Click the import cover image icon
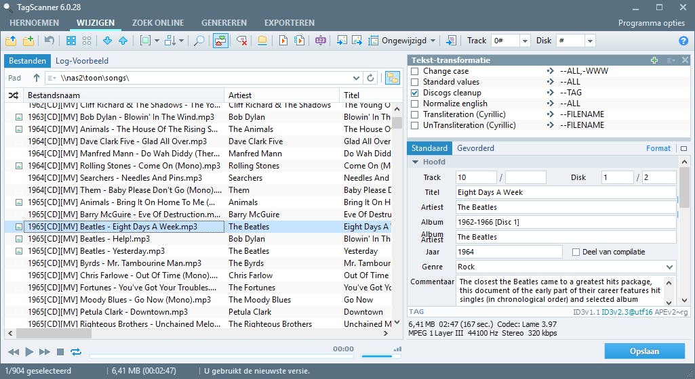The height and width of the screenshot is (379, 695). 342,41
